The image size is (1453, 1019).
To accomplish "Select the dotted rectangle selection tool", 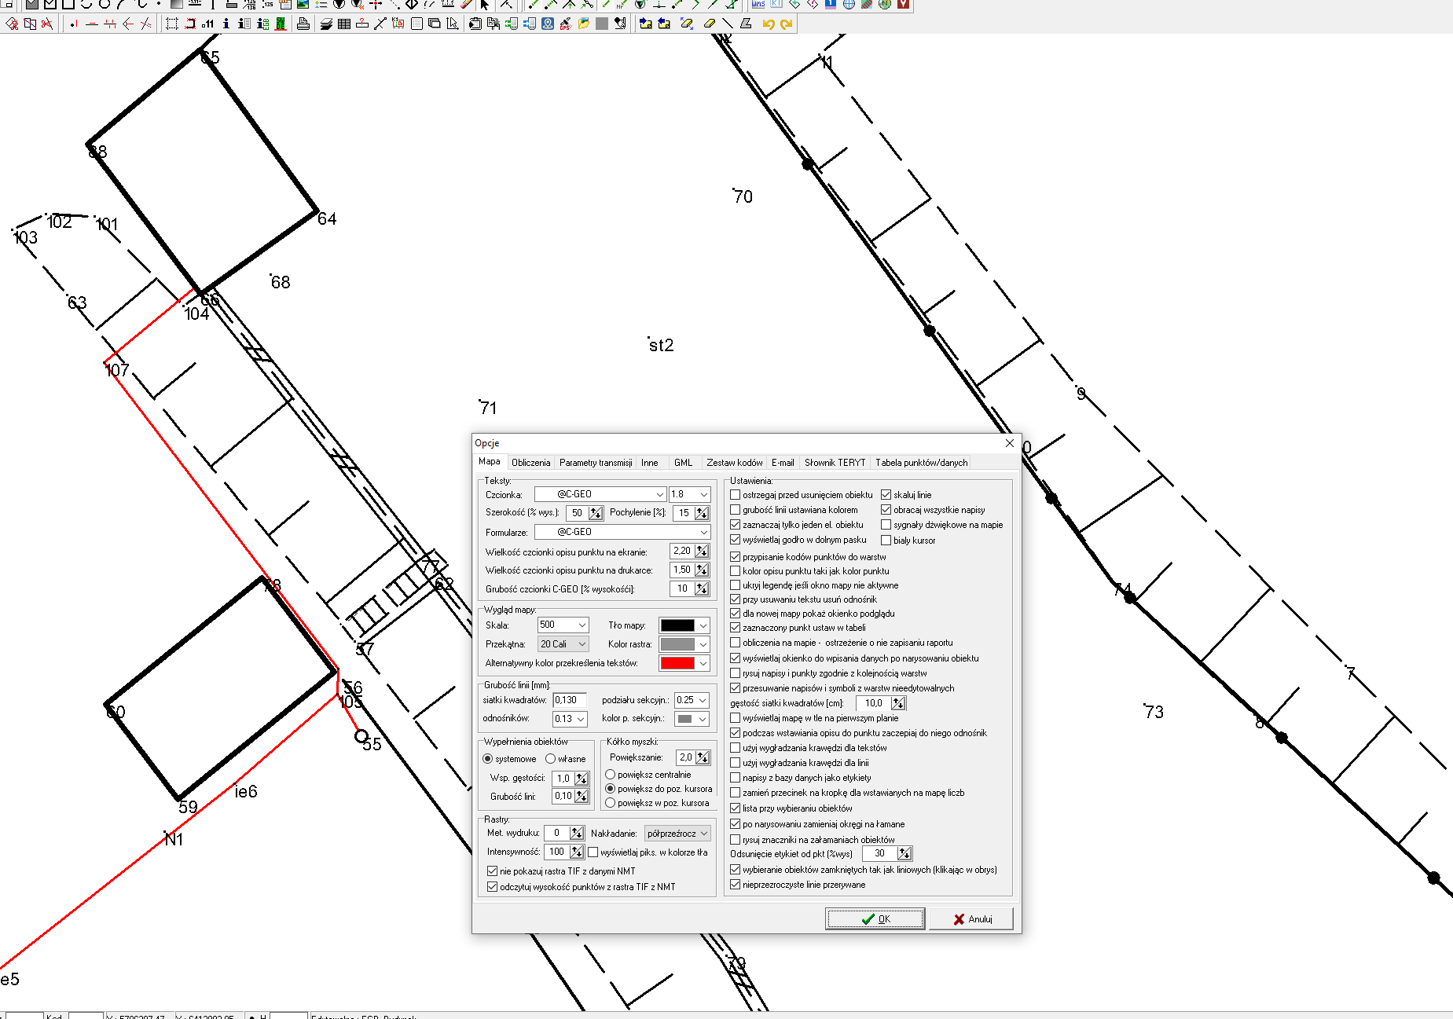I will pyautogui.click(x=171, y=24).
